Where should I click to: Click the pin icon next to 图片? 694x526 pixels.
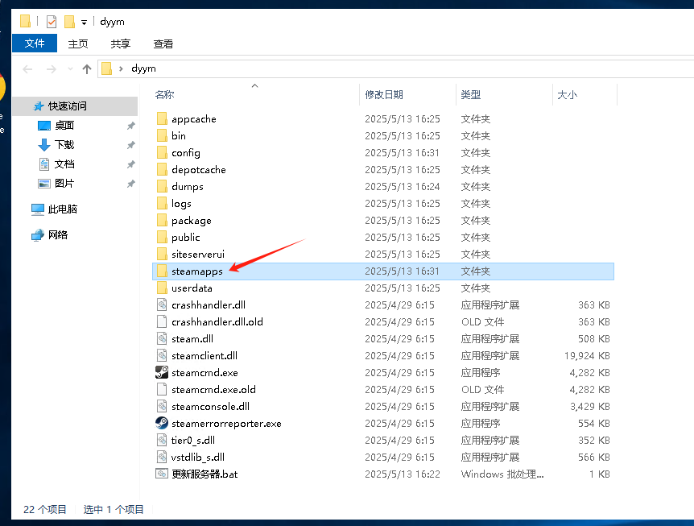point(131,184)
